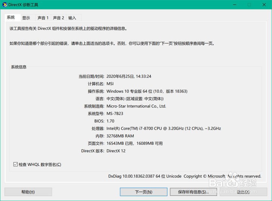The height and width of the screenshot is (201, 272).
Task: Click the 系统信息 group label
Action: tap(19, 67)
